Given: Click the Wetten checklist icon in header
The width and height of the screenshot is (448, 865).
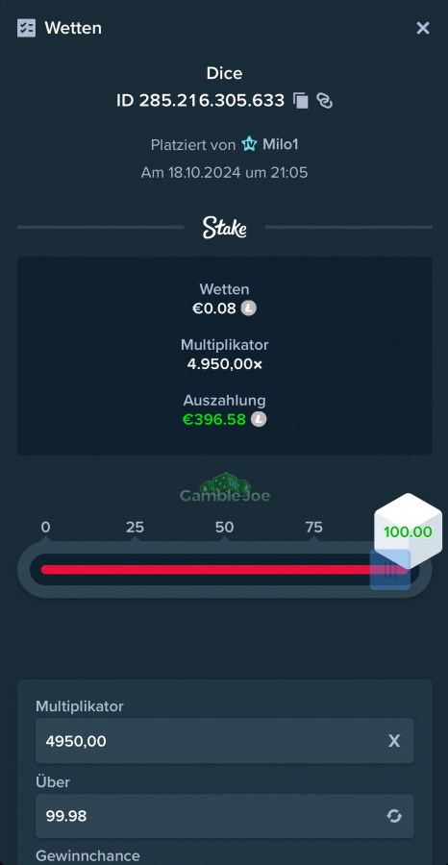Looking at the screenshot, I should click(x=27, y=28).
